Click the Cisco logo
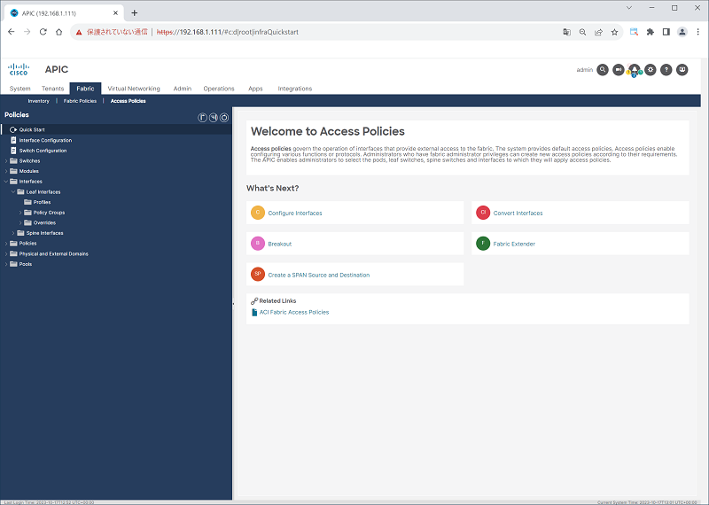This screenshot has height=505, width=709. pos(19,69)
